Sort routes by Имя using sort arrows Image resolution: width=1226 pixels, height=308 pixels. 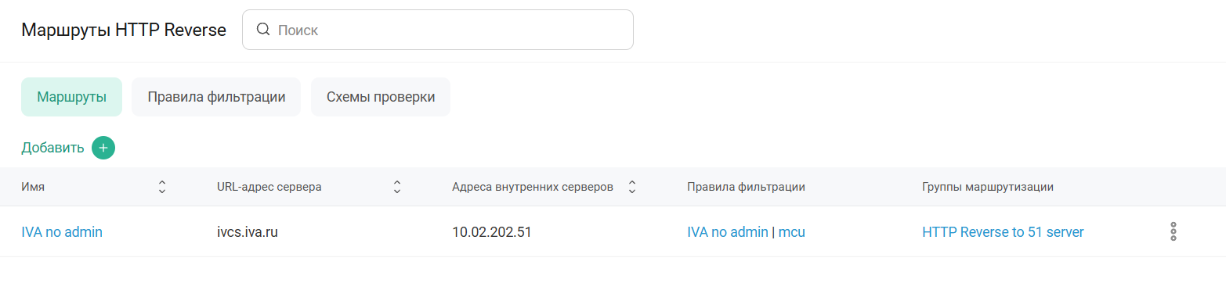tap(162, 187)
